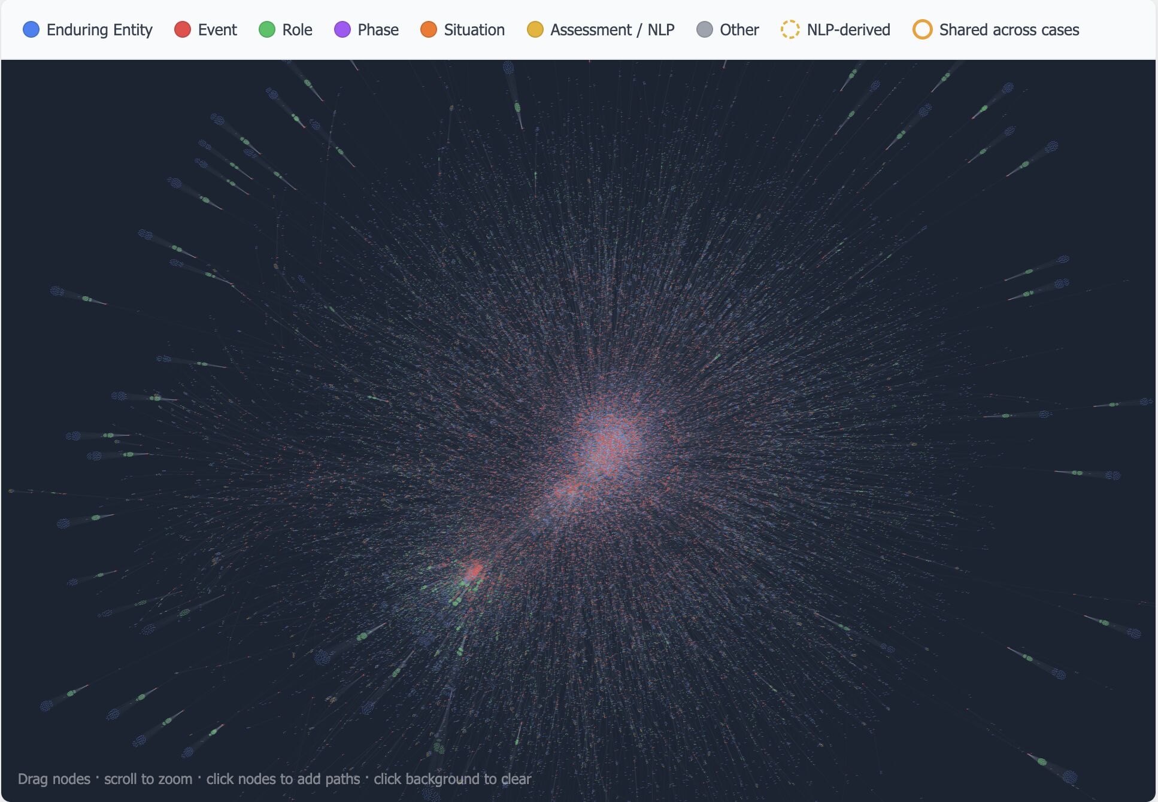The height and width of the screenshot is (802, 1158).
Task: Click the gray Other legend dot
Action: [x=705, y=29]
